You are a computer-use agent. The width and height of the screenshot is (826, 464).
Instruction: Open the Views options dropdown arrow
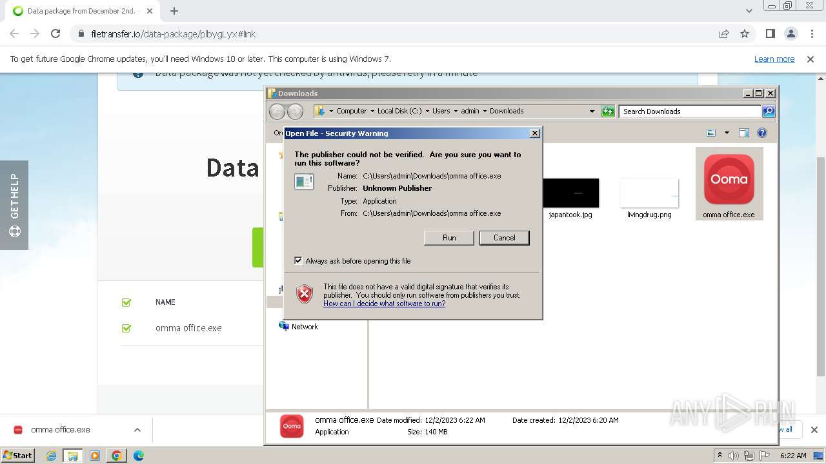tap(727, 133)
